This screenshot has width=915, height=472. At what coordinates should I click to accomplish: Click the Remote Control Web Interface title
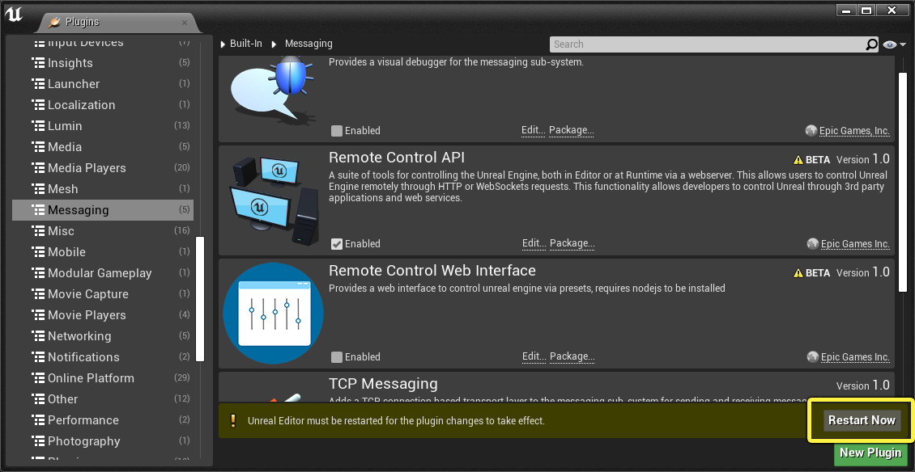pos(432,271)
